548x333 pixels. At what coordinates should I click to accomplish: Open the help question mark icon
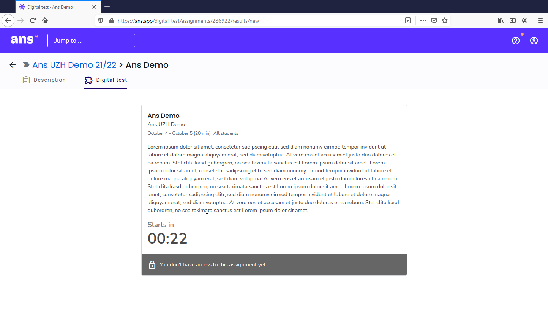click(515, 41)
